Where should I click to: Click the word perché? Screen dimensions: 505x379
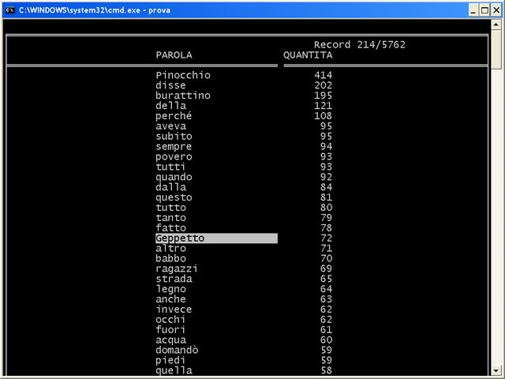(174, 116)
